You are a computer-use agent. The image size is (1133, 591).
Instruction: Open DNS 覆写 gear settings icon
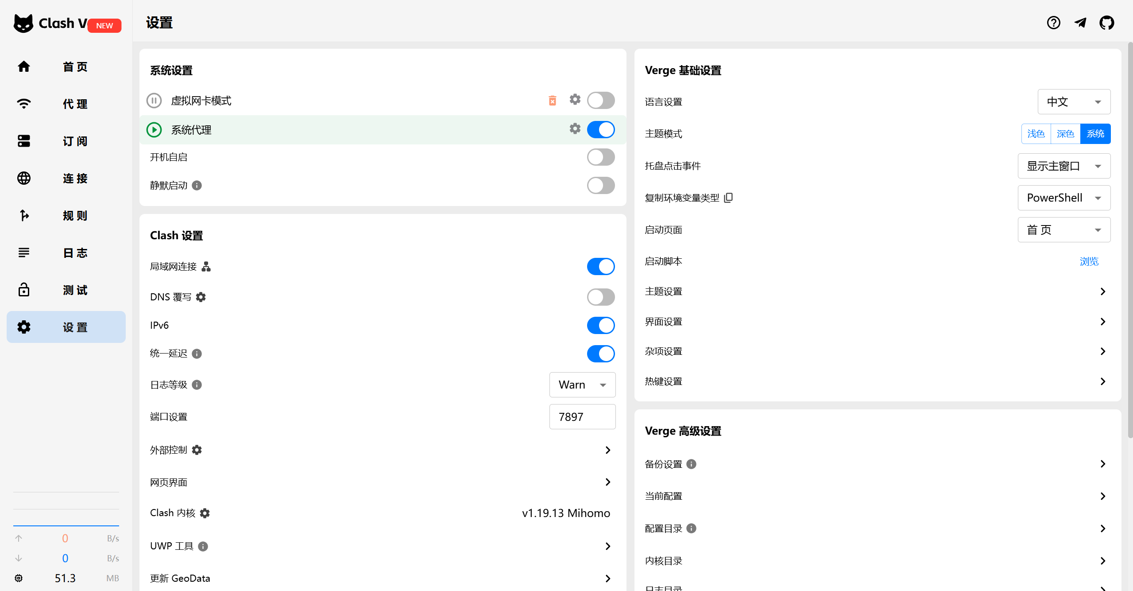(201, 297)
